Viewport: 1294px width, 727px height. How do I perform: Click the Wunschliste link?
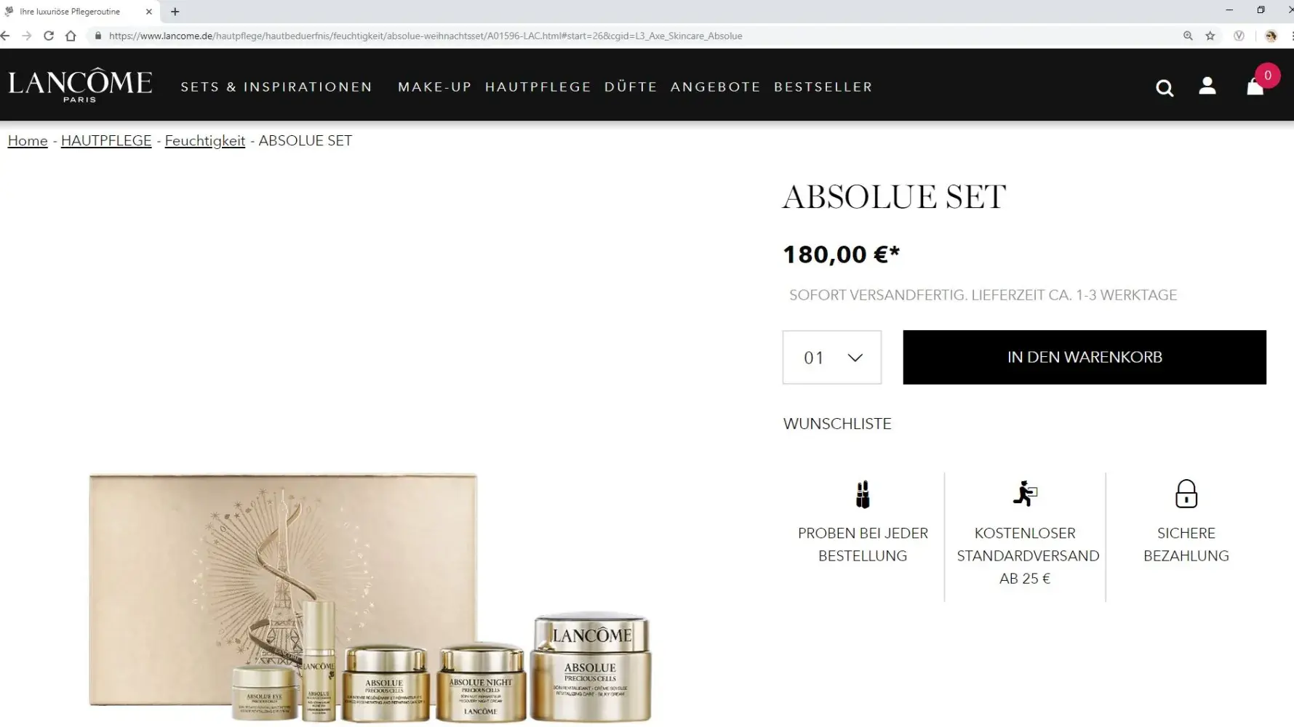[837, 424]
